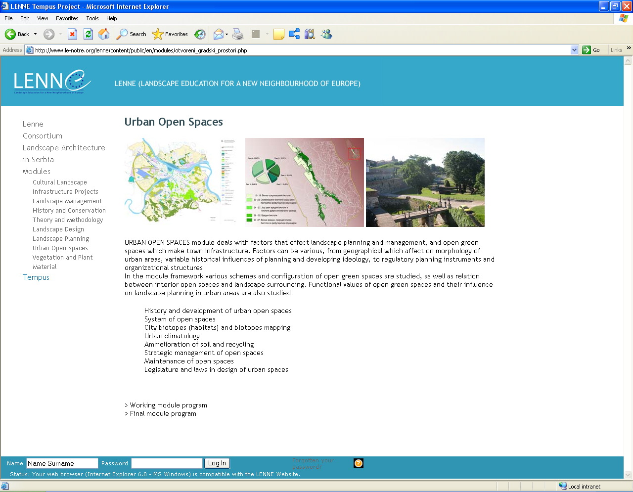Image resolution: width=633 pixels, height=492 pixels.
Task: Click the Password input field
Action: 167,463
